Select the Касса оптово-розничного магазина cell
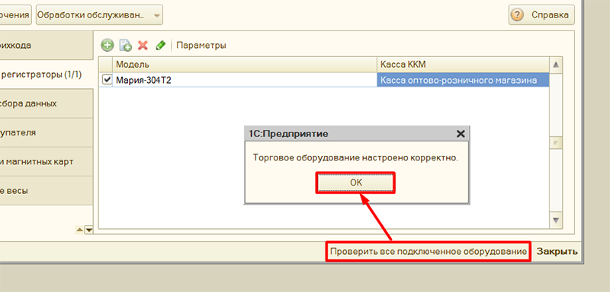This screenshot has width=610, height=292. [463, 81]
